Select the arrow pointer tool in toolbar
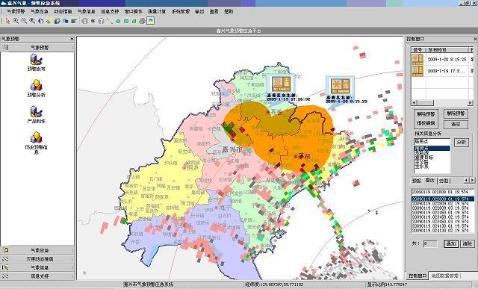The height and width of the screenshot is (289, 478). pyautogui.click(x=7, y=21)
